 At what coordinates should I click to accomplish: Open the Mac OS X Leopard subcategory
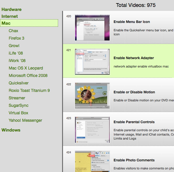tap(26, 68)
